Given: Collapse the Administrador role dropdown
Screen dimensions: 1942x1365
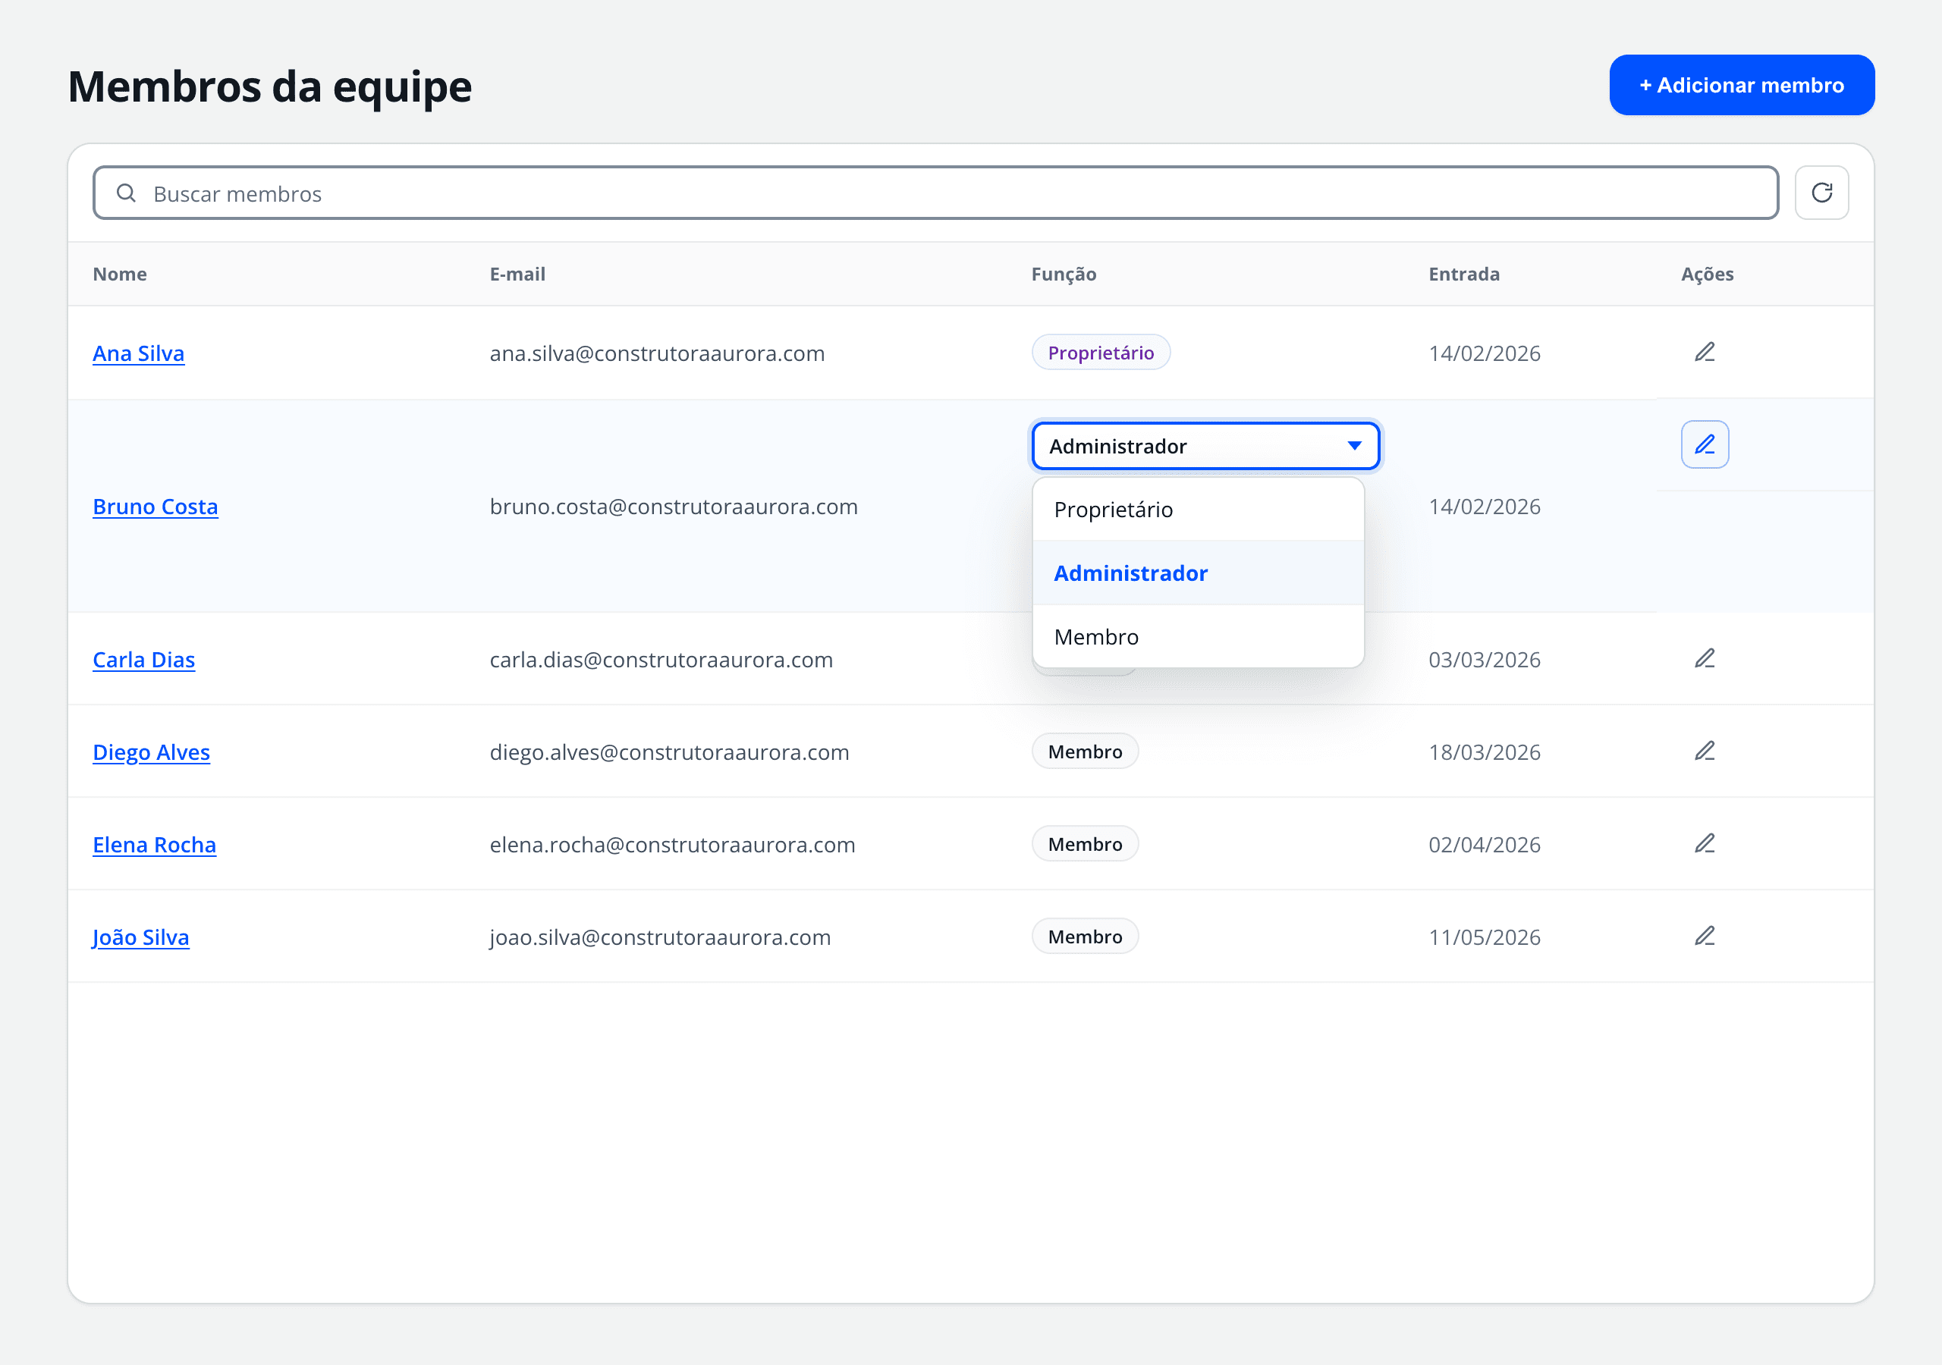Looking at the screenshot, I should point(1205,446).
